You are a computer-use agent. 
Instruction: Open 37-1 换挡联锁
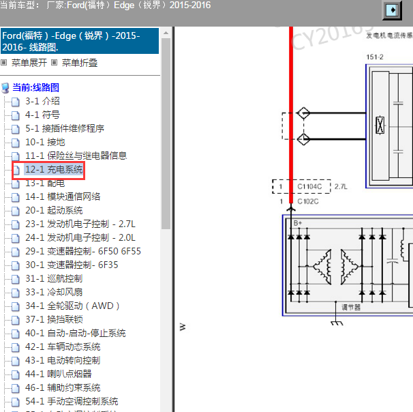[54, 319]
